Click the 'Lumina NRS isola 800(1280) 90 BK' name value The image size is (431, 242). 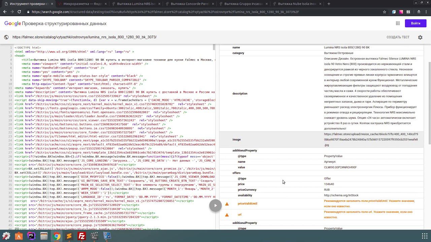(346, 47)
